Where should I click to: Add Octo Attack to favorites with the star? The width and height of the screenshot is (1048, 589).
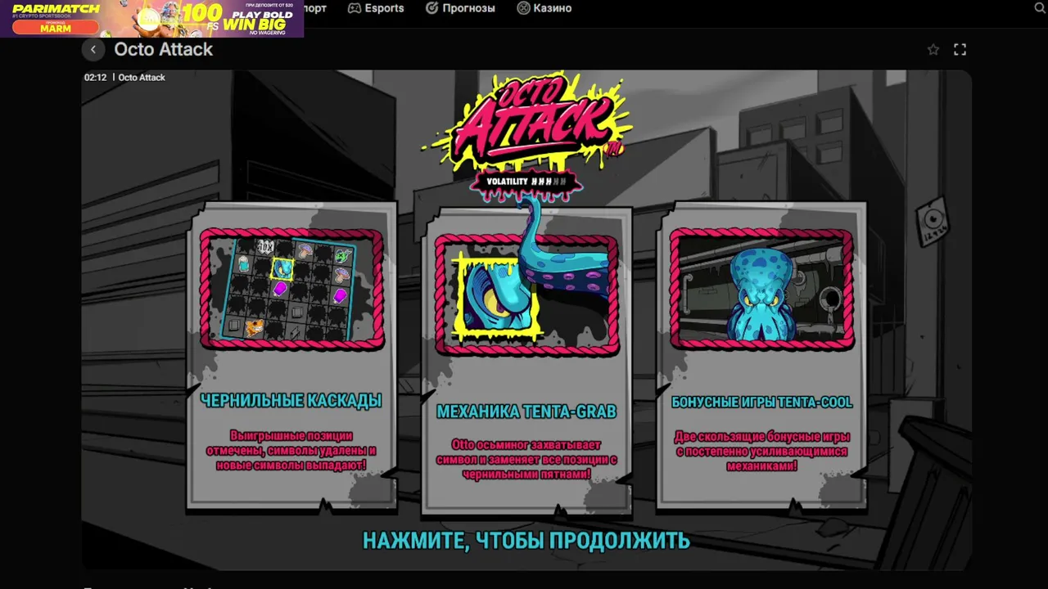click(933, 50)
